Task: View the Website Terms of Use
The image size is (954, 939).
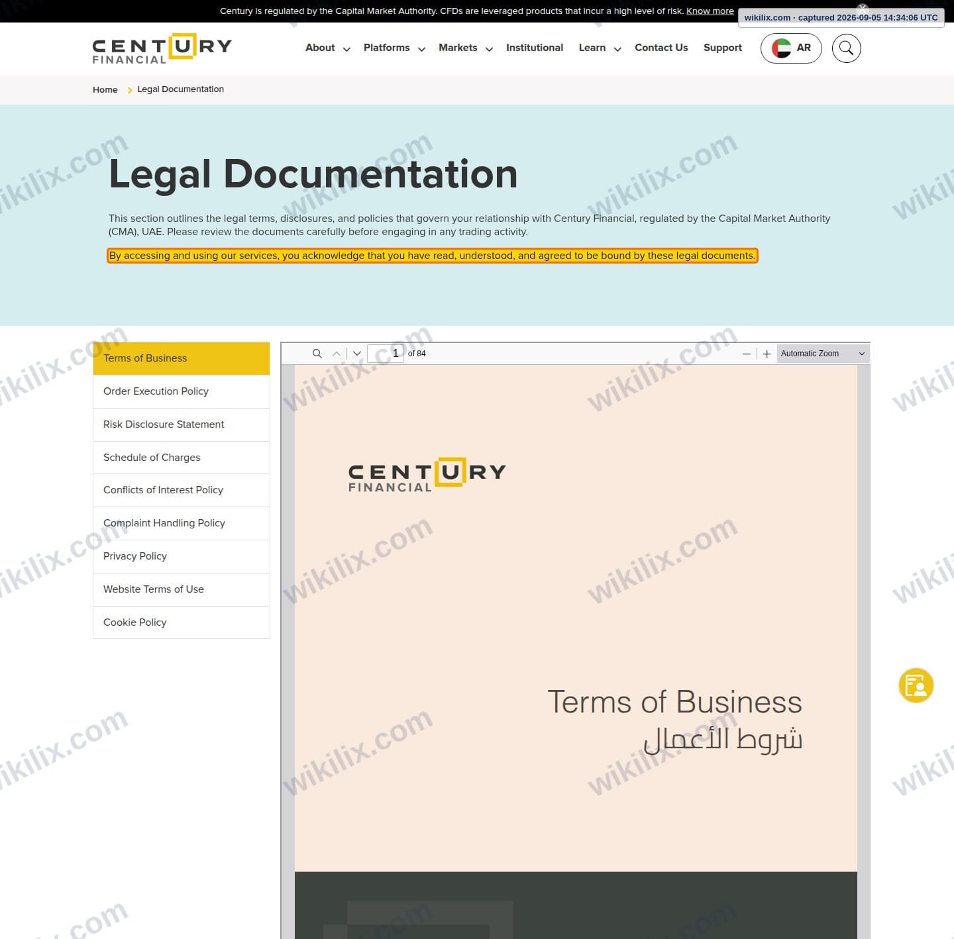Action: (182, 589)
